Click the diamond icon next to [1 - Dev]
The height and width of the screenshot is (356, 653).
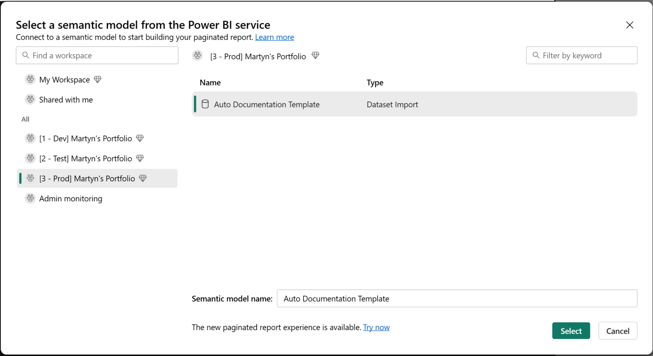coord(140,138)
